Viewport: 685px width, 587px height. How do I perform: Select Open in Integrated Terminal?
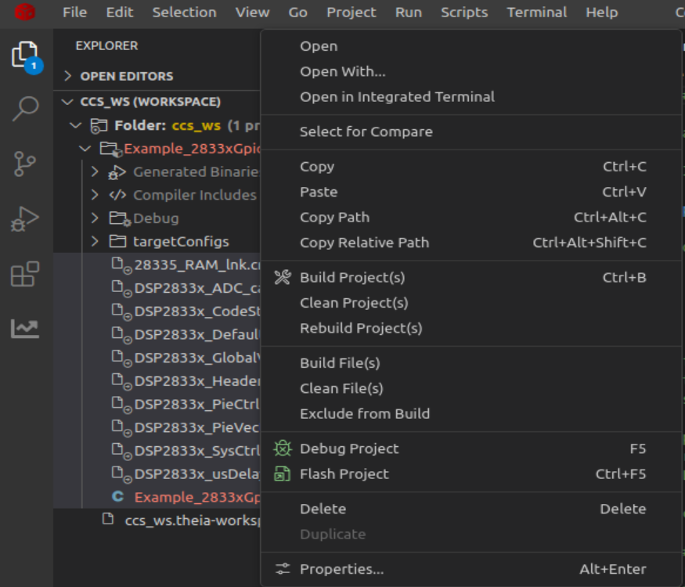472,96
